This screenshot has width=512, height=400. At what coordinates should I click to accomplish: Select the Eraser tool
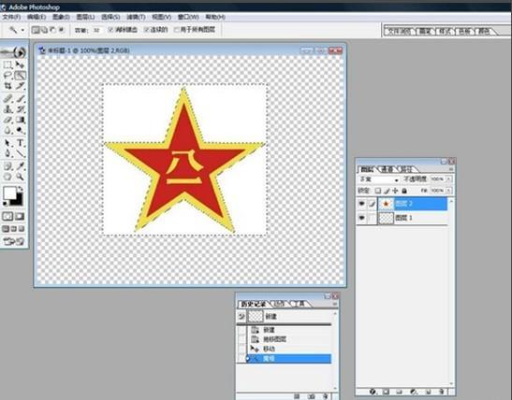point(7,120)
